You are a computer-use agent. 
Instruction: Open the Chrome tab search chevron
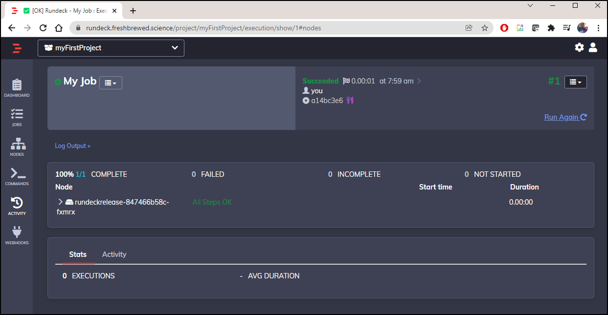click(530, 5)
